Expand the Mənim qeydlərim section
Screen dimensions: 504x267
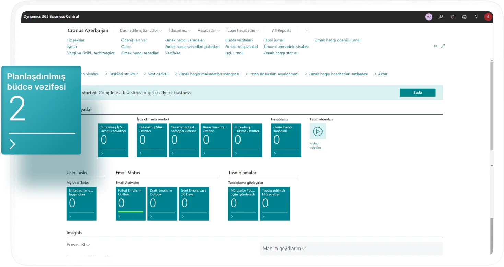tap(284, 249)
